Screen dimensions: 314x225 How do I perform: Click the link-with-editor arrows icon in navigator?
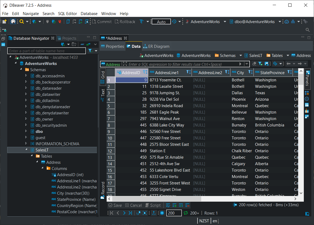pos(88,44)
